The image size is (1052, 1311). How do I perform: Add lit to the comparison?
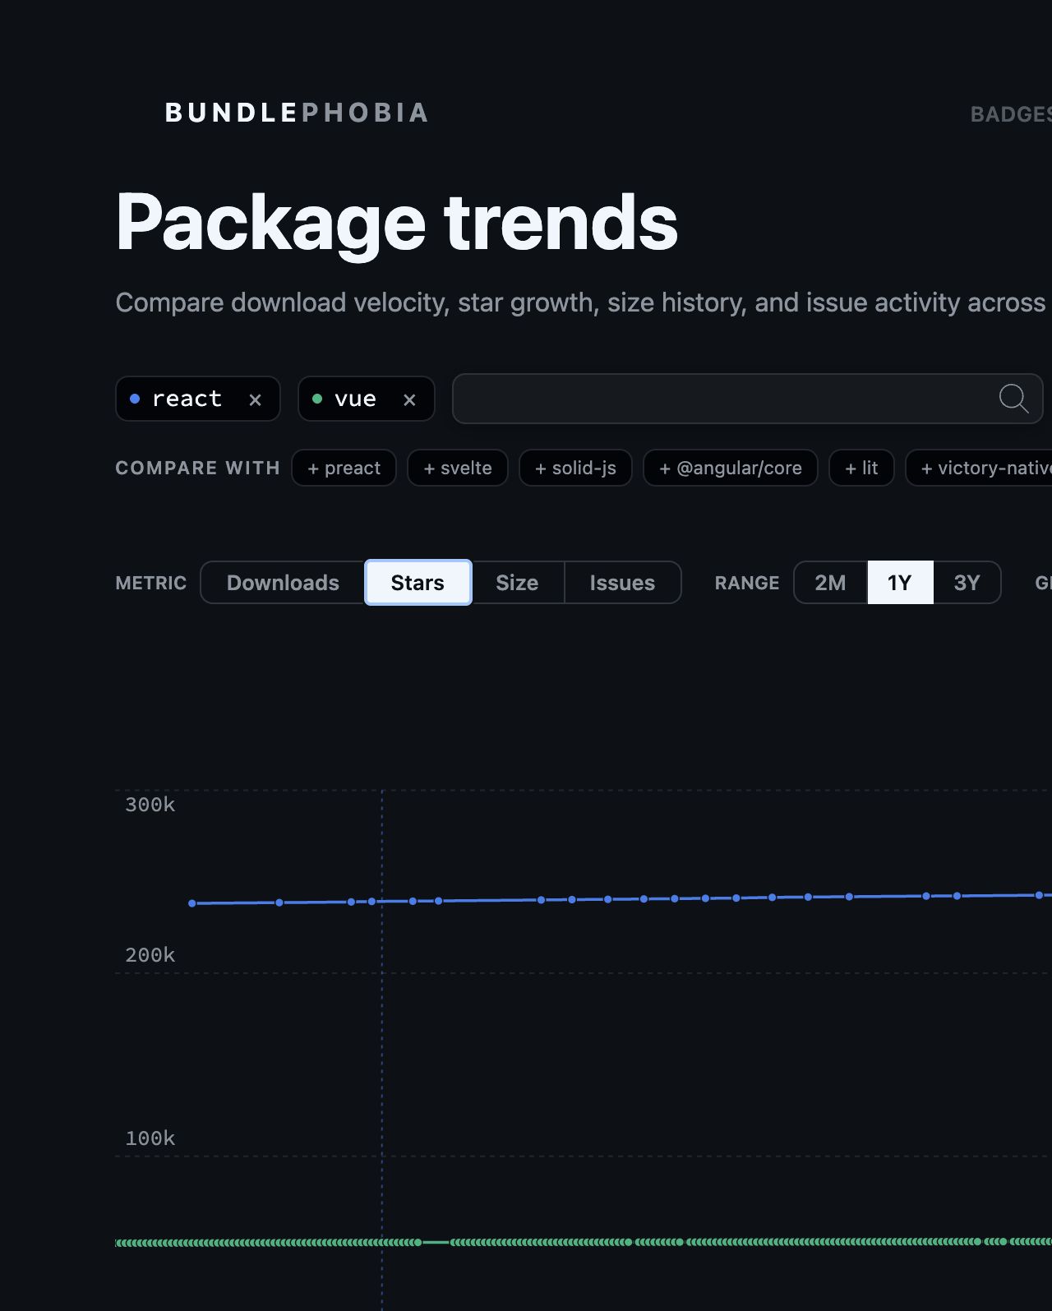(861, 468)
